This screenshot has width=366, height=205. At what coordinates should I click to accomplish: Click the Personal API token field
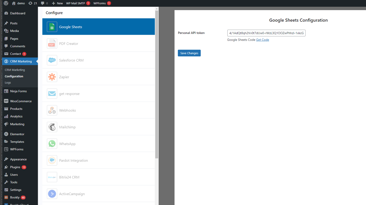(x=266, y=33)
